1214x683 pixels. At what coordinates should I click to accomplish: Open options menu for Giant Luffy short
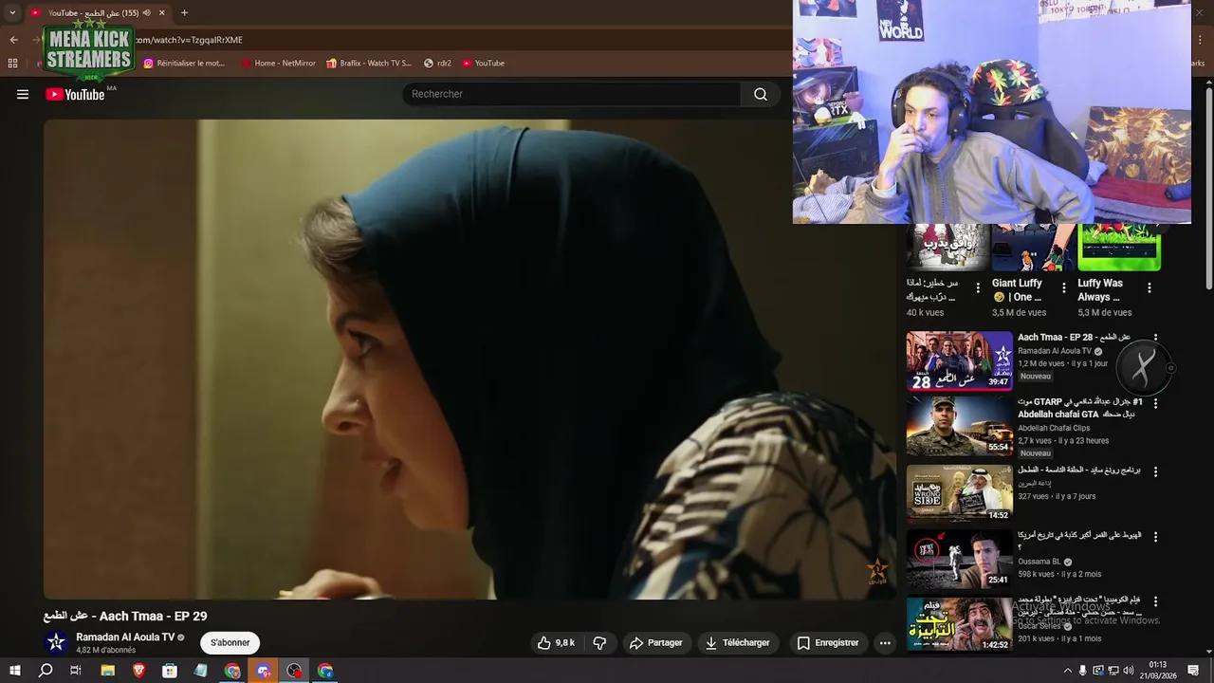coord(1063,288)
